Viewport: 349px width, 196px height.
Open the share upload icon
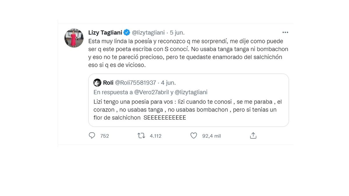click(x=253, y=136)
